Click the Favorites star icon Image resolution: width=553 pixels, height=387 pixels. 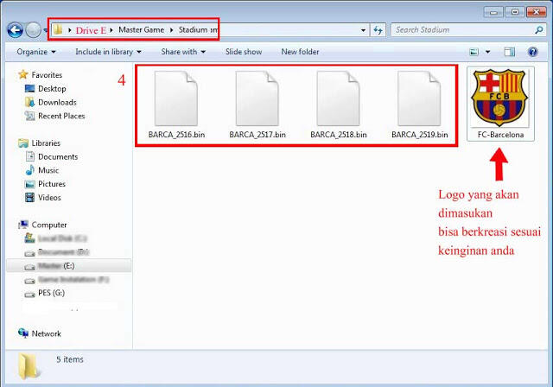pos(23,74)
